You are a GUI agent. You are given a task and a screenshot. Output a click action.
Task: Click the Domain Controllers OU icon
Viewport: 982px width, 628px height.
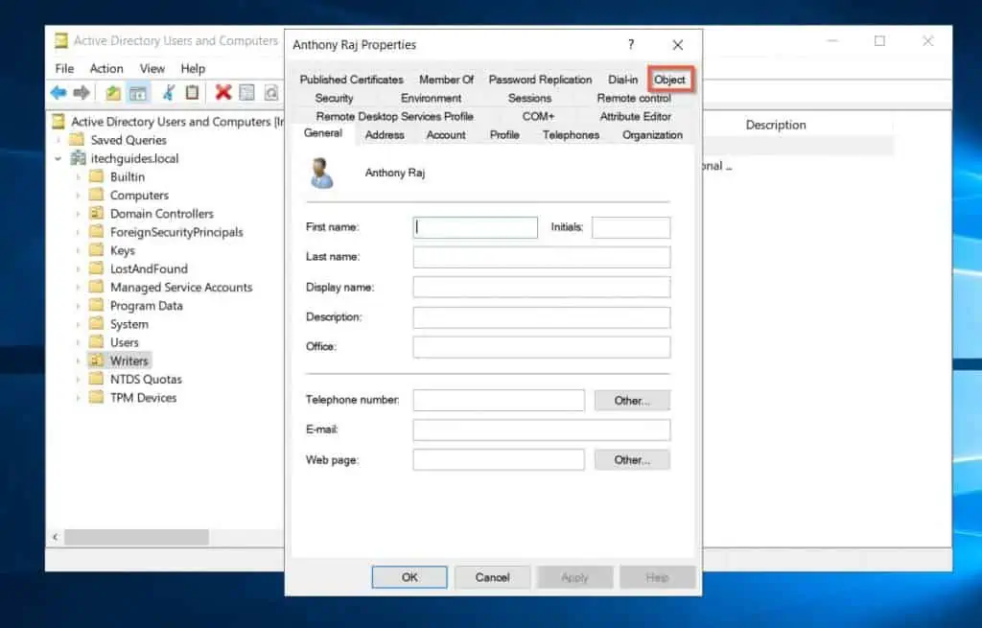coord(96,214)
